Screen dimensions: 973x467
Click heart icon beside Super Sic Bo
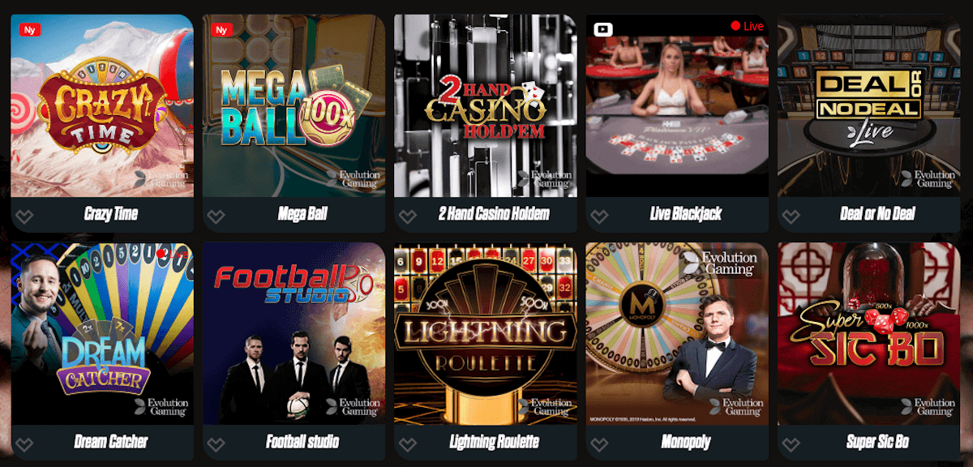[x=790, y=445]
